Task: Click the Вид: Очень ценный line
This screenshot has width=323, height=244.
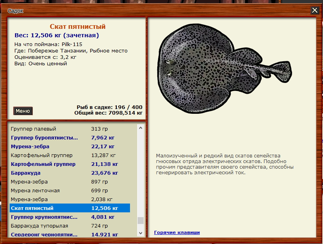Action: pyautogui.click(x=41, y=64)
